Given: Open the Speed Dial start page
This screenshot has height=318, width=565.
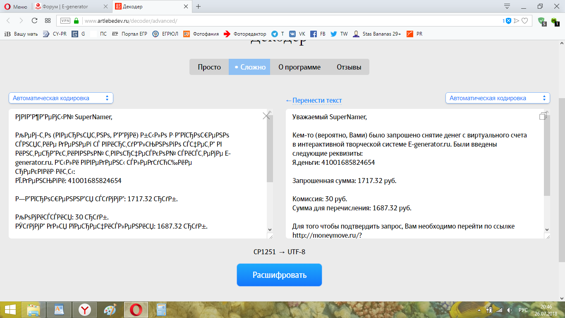Looking at the screenshot, I should pyautogui.click(x=48, y=21).
